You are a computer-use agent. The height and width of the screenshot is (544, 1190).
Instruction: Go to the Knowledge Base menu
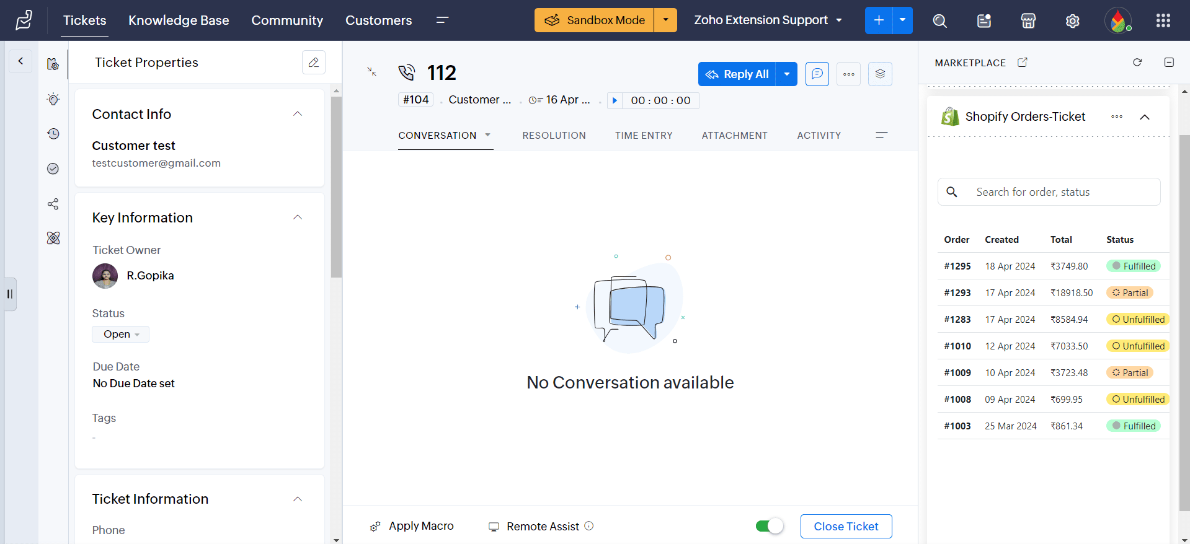point(179,20)
